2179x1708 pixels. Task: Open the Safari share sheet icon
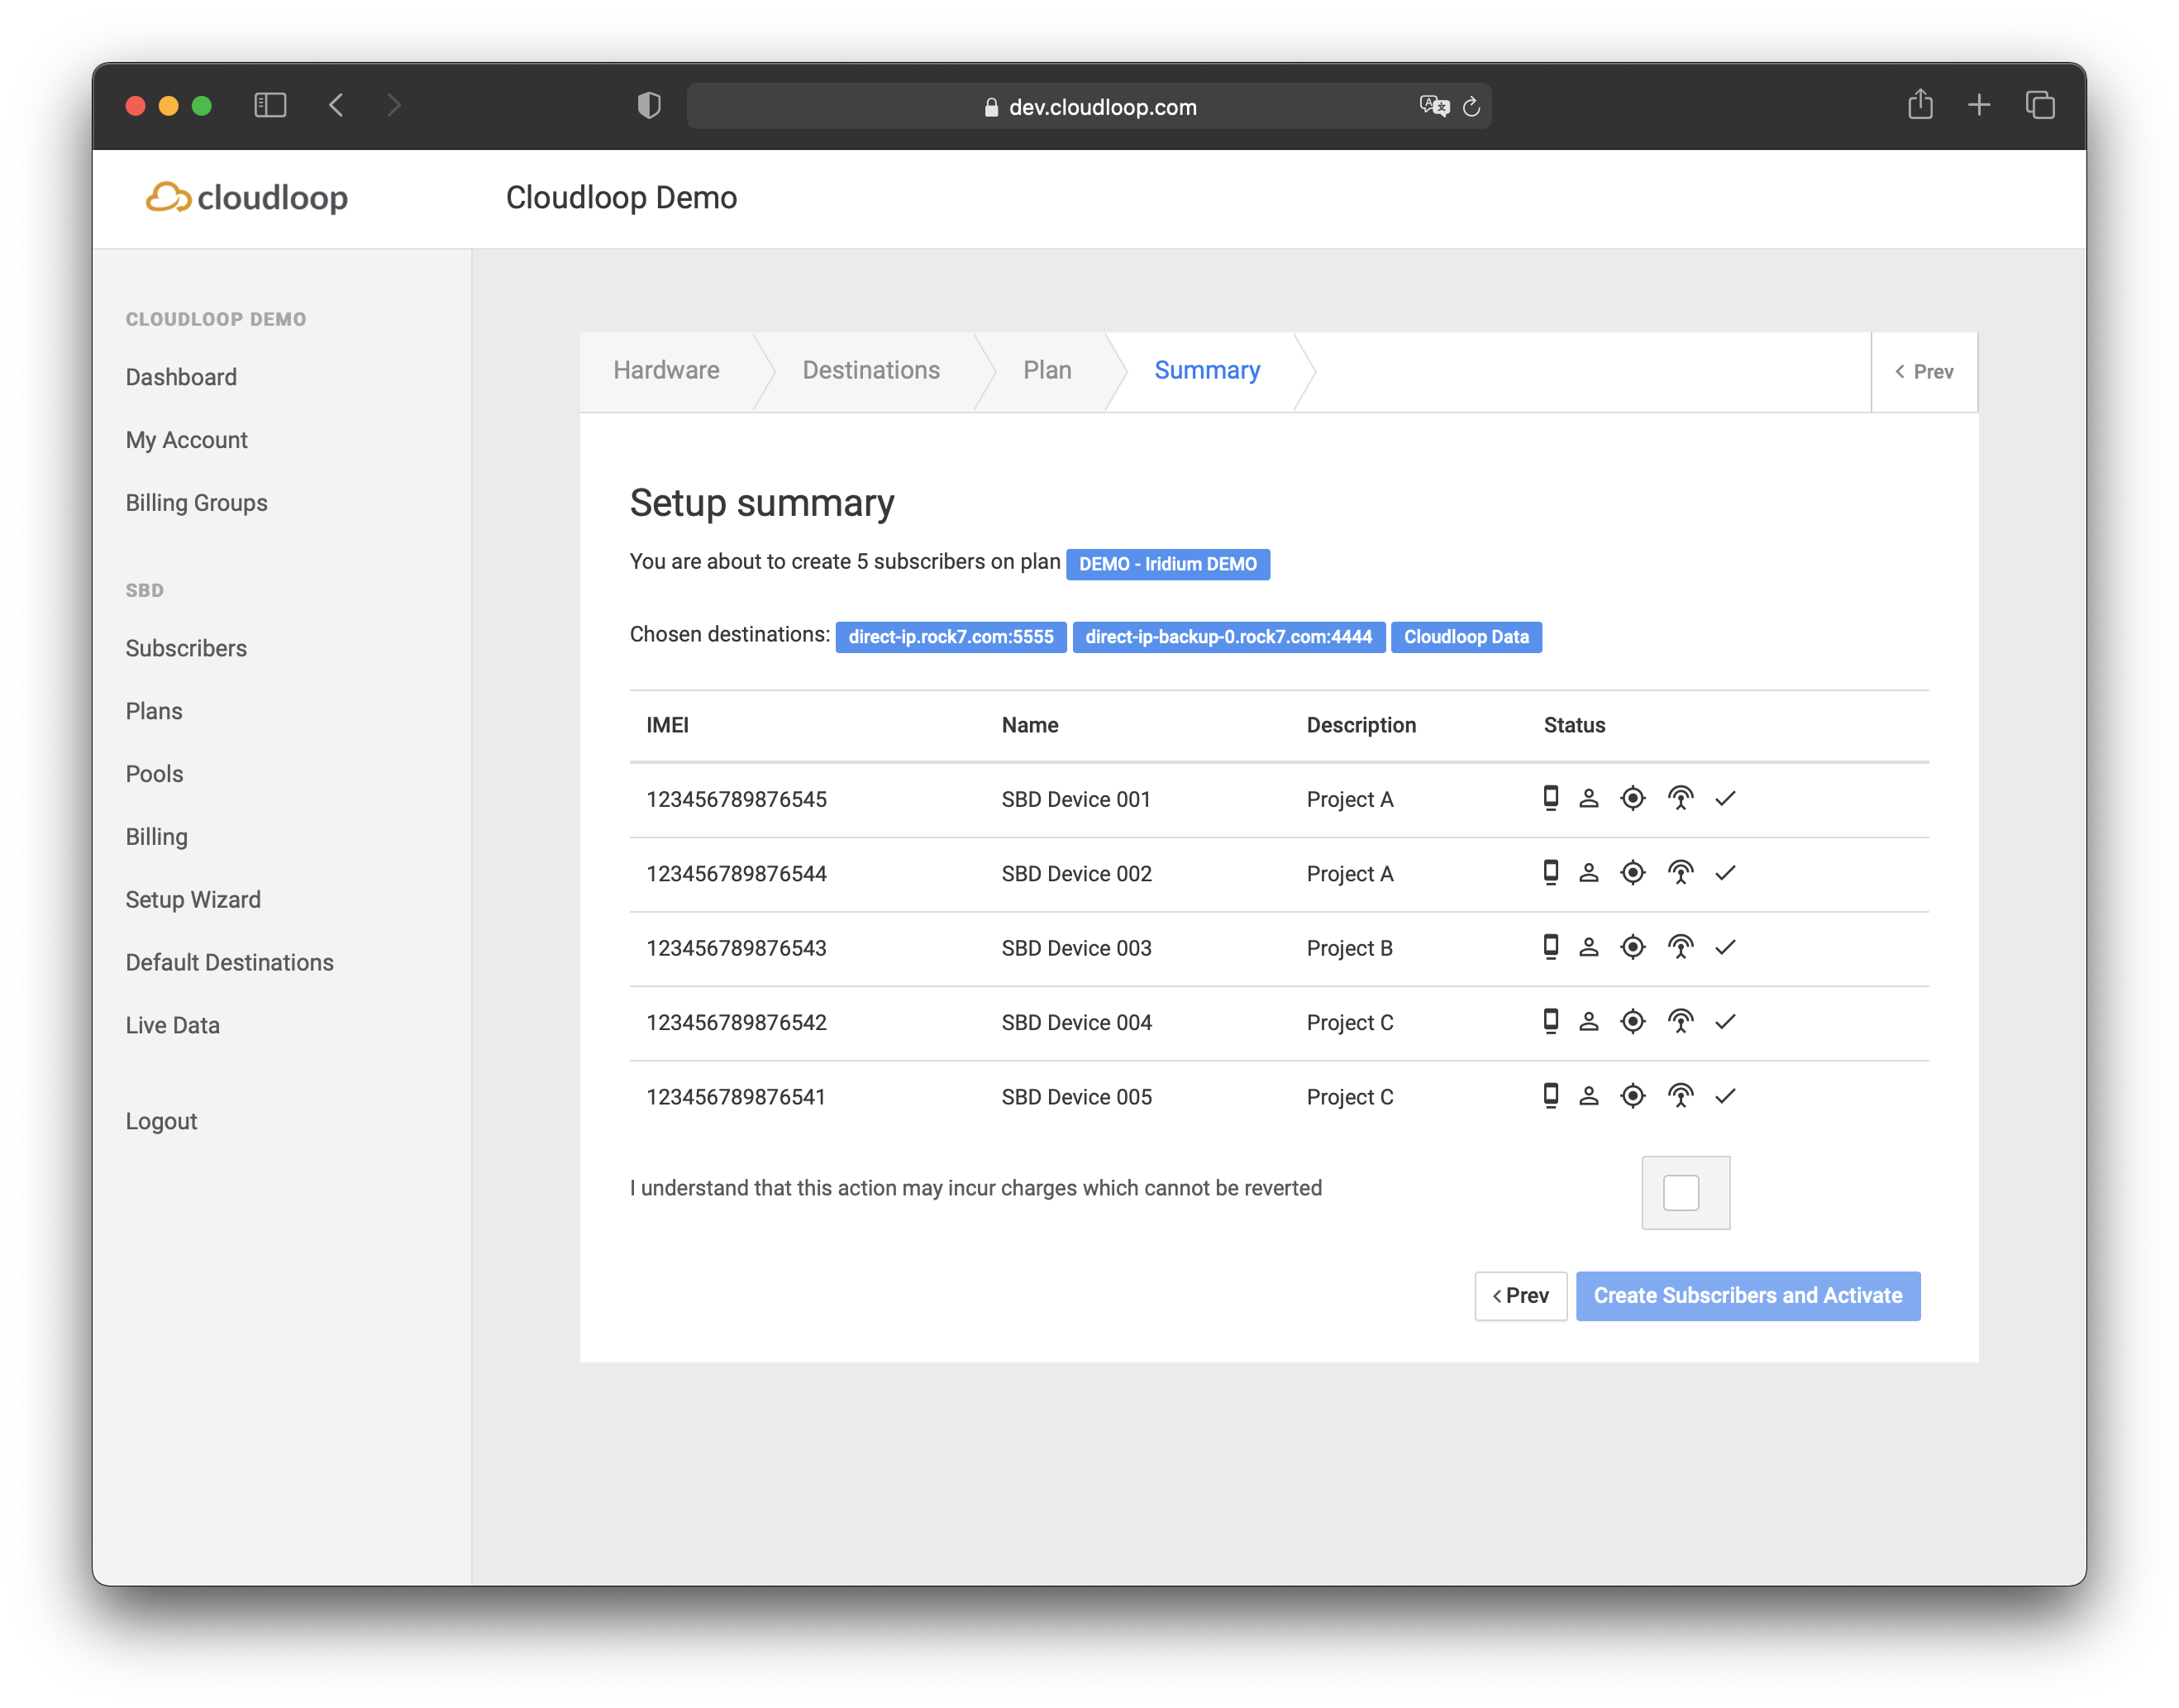coord(1919,105)
